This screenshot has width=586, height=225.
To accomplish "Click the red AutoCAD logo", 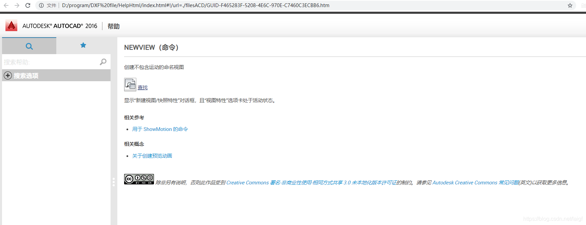I will click(x=11, y=26).
